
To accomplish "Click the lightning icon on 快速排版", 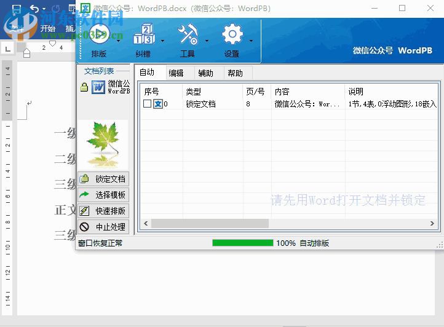I will [x=84, y=211].
